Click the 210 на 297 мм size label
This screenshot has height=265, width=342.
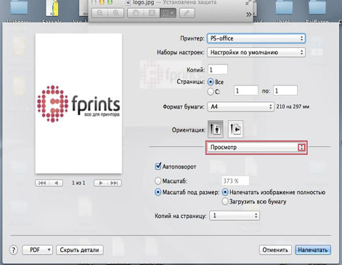(293, 106)
